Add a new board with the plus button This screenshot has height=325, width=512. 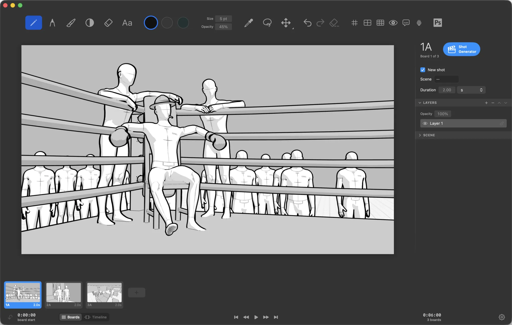136,293
